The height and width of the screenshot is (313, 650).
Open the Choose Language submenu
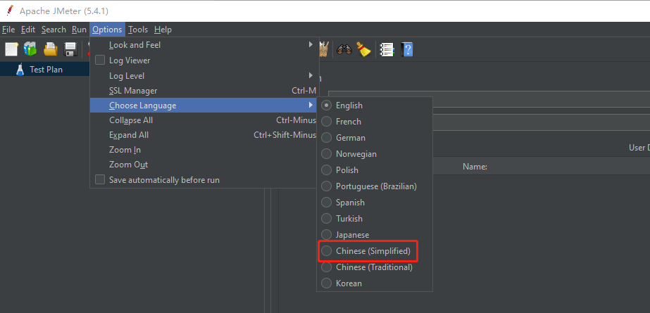(x=204, y=106)
